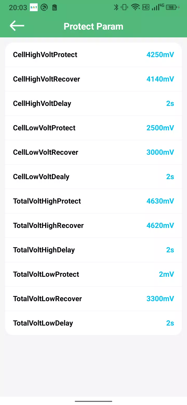
Task: Open the CellLowVoltRecover setting
Action: [94, 152]
